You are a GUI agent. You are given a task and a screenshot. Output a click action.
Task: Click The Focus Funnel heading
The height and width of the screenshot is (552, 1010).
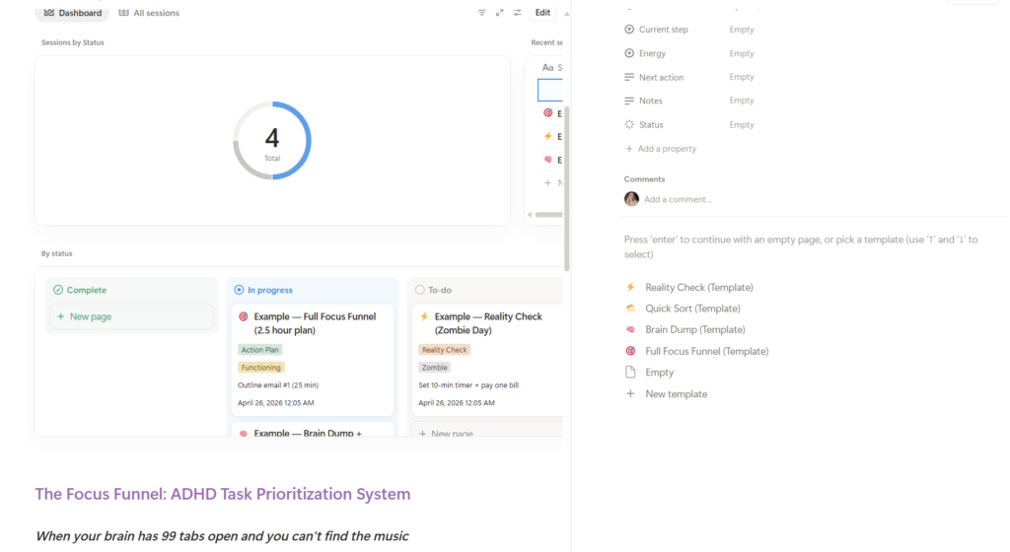(x=223, y=494)
